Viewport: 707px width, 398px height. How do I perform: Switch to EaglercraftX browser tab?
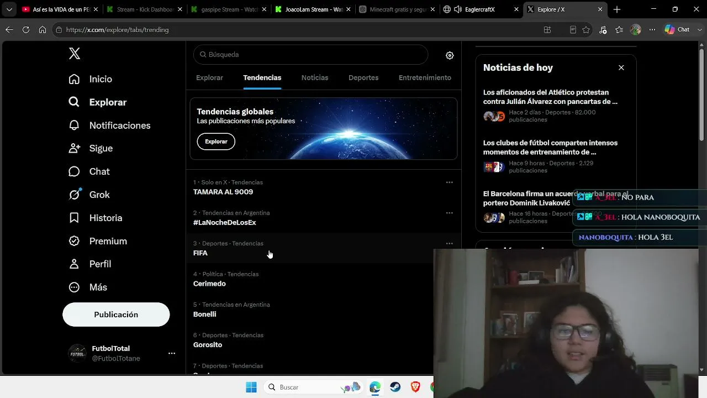(x=480, y=9)
